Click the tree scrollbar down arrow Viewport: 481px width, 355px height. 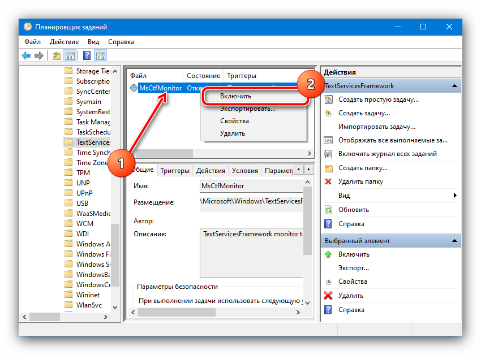coord(115,307)
